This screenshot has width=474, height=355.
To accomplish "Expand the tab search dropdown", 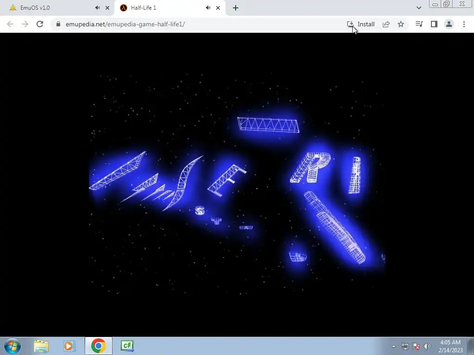I will 418,8.
